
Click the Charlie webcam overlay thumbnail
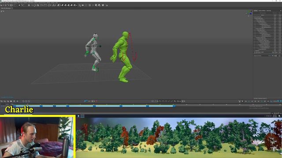(x=38, y=136)
